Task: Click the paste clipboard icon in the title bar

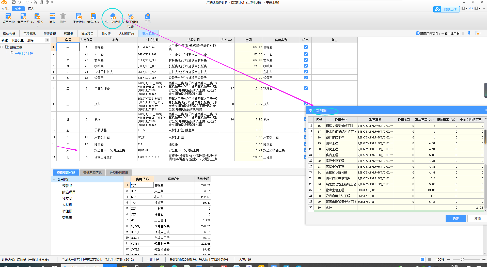Action: tap(47, 2)
